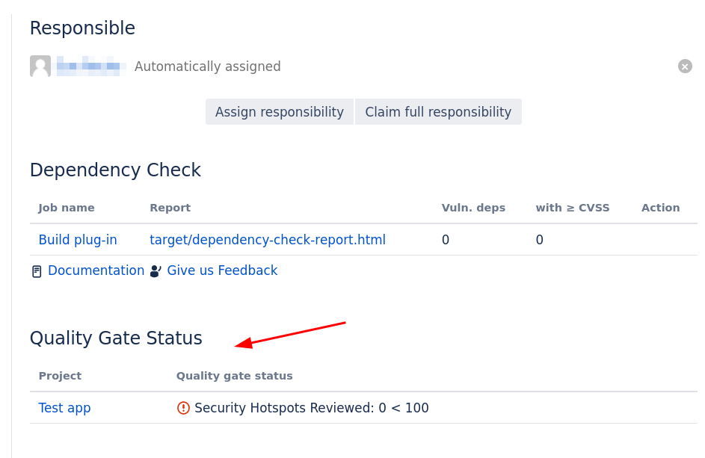This screenshot has height=458, width=705.
Task: Open the target/dependency-check-report.html report
Action: pos(268,240)
